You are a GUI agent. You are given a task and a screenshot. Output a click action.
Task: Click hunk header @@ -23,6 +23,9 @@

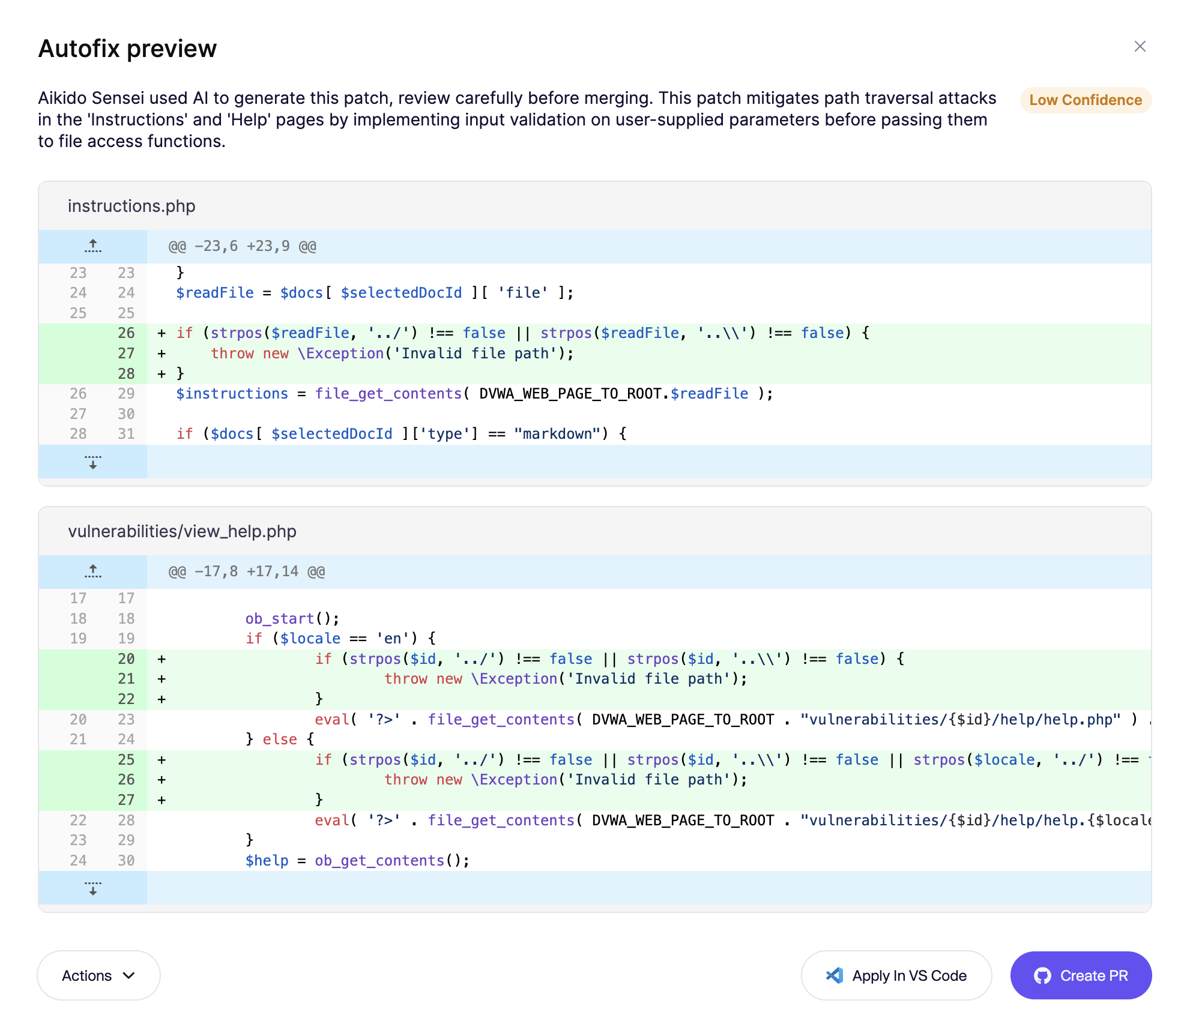coord(242,246)
